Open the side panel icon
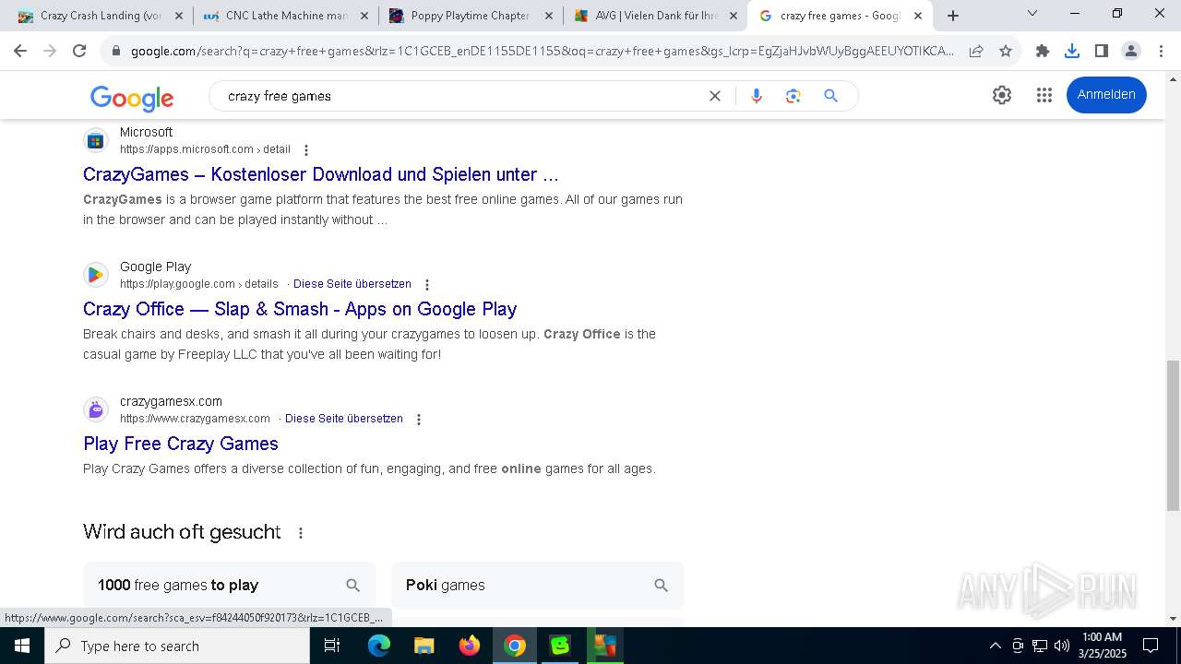Viewport: 1181px width, 664px height. coord(1102,51)
